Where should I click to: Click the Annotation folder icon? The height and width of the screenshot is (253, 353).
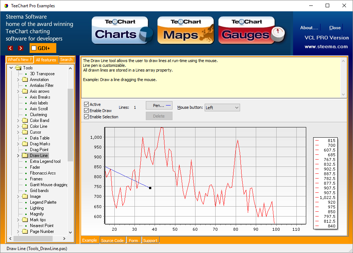click(x=25, y=79)
